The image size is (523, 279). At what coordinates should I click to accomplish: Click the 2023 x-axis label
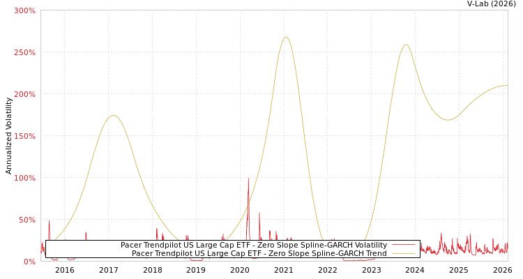tap(371, 270)
